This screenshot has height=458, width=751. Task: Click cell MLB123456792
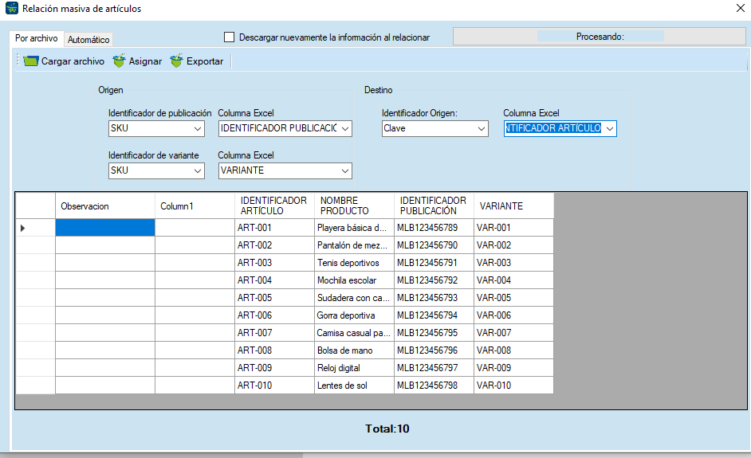(x=434, y=280)
